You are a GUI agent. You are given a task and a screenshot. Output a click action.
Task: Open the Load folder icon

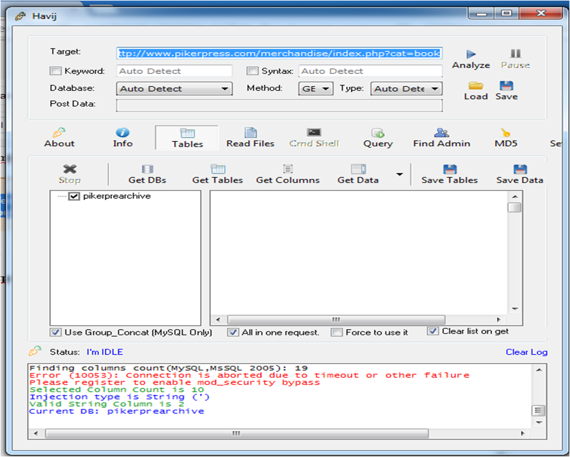tap(475, 86)
